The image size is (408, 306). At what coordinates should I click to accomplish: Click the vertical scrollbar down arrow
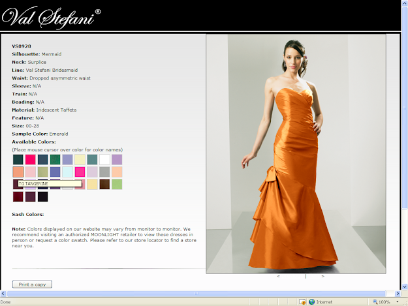[405, 287]
